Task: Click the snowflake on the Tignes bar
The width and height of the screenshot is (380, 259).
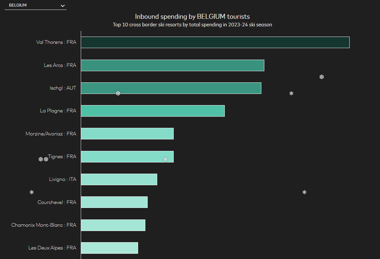Action: (165, 159)
